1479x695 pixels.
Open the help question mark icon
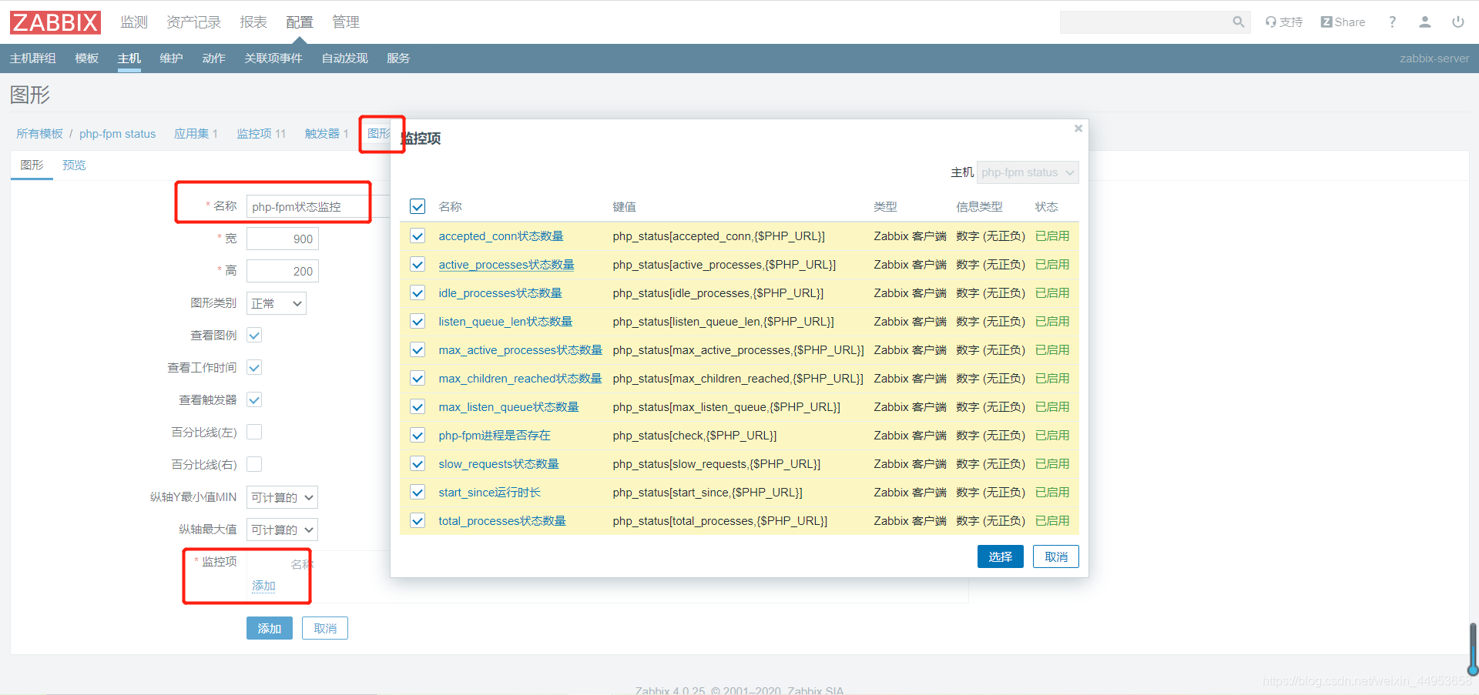coord(1392,22)
